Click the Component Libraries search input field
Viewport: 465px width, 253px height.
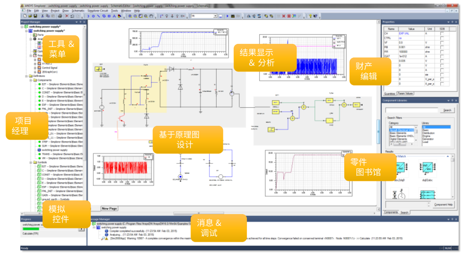tap(412, 110)
